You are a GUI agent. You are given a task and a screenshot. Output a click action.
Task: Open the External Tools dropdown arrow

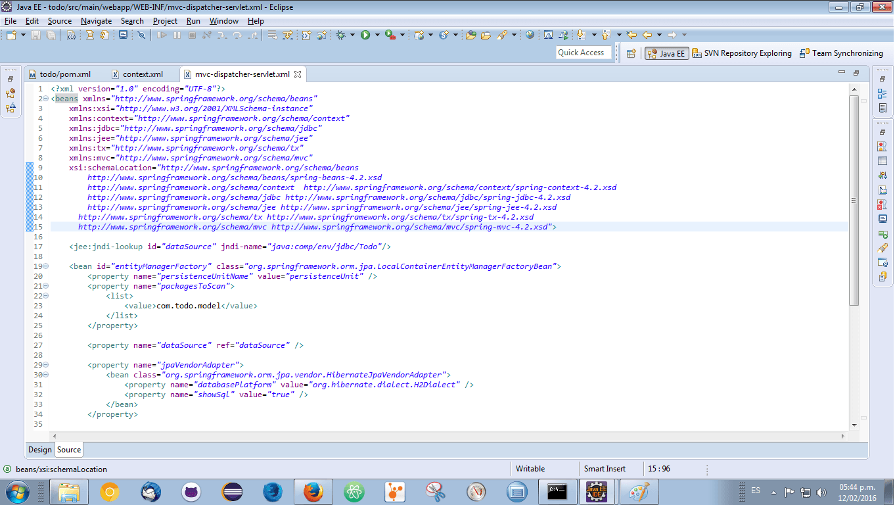coord(402,35)
